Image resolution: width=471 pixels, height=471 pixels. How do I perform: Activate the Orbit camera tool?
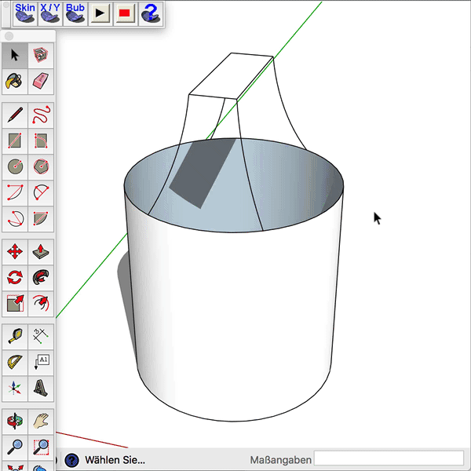[15, 422]
